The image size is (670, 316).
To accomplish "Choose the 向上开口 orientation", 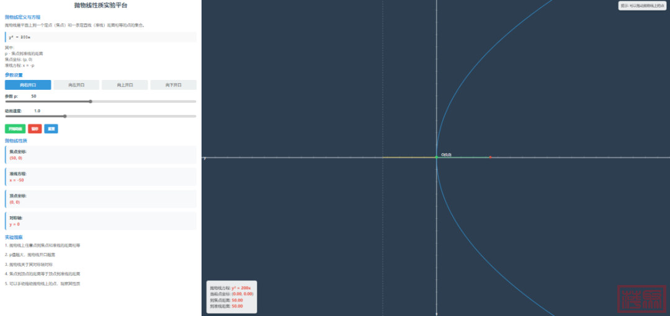I will tap(125, 85).
